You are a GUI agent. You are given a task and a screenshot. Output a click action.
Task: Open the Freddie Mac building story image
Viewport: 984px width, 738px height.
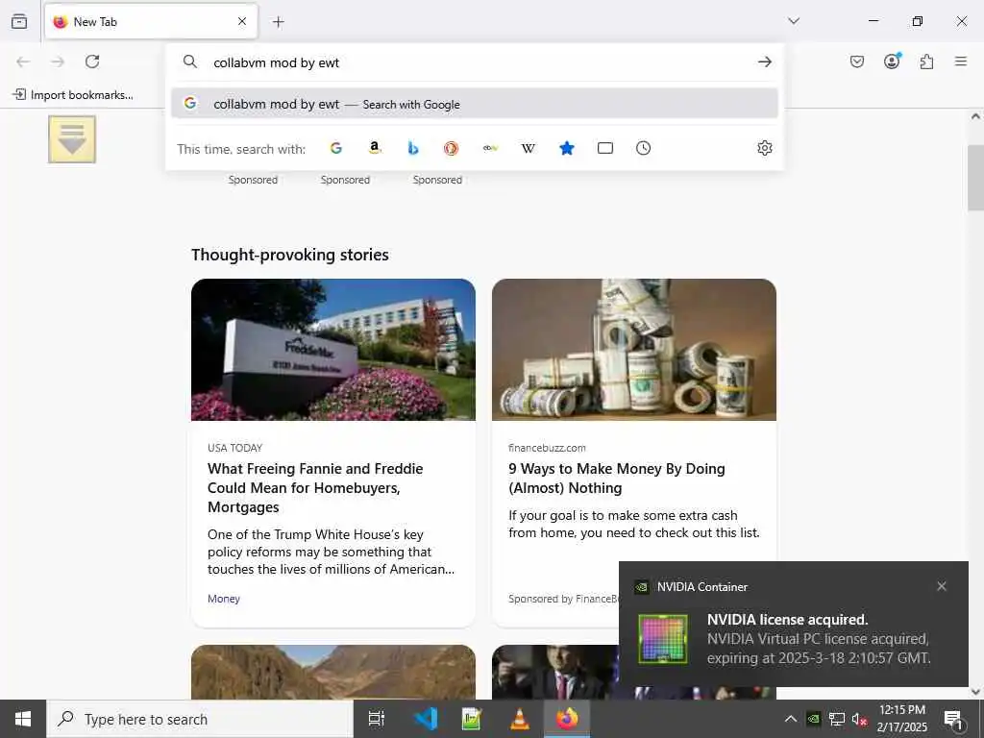click(333, 350)
